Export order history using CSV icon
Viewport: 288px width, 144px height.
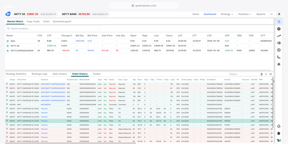pyautogui.click(x=262, y=74)
